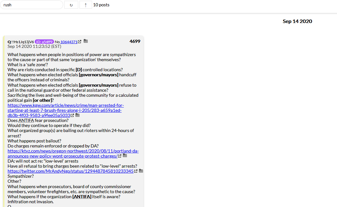Click external link icon after Twitter URL
The height and width of the screenshot is (207, 337).
tap(136, 171)
